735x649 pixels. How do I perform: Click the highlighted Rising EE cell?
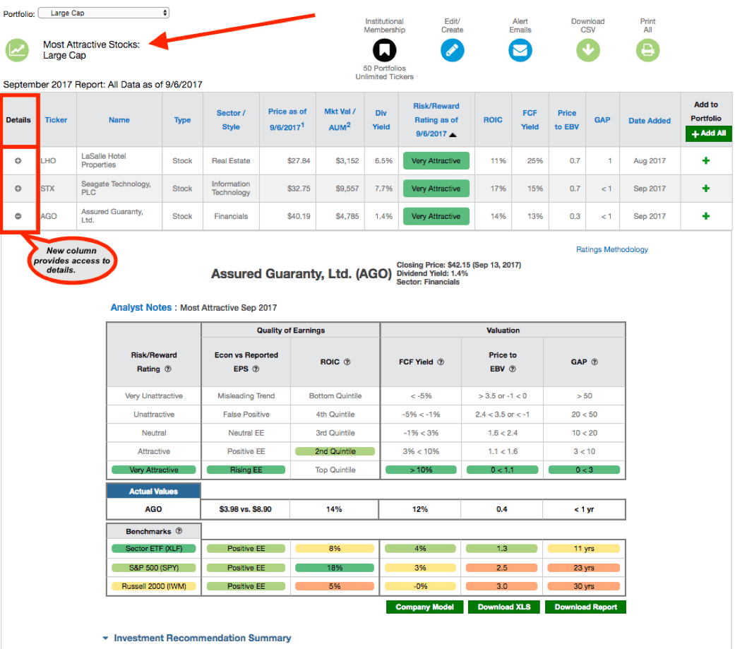coord(246,470)
